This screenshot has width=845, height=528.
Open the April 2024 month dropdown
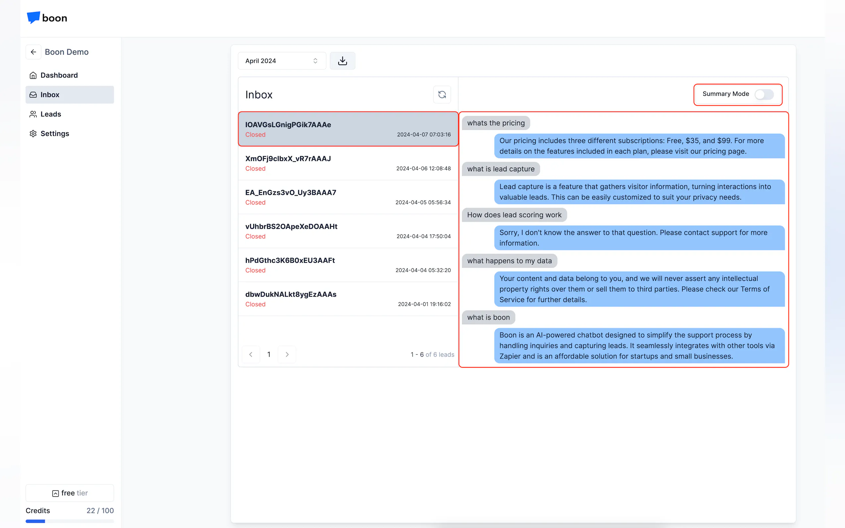[x=281, y=61]
